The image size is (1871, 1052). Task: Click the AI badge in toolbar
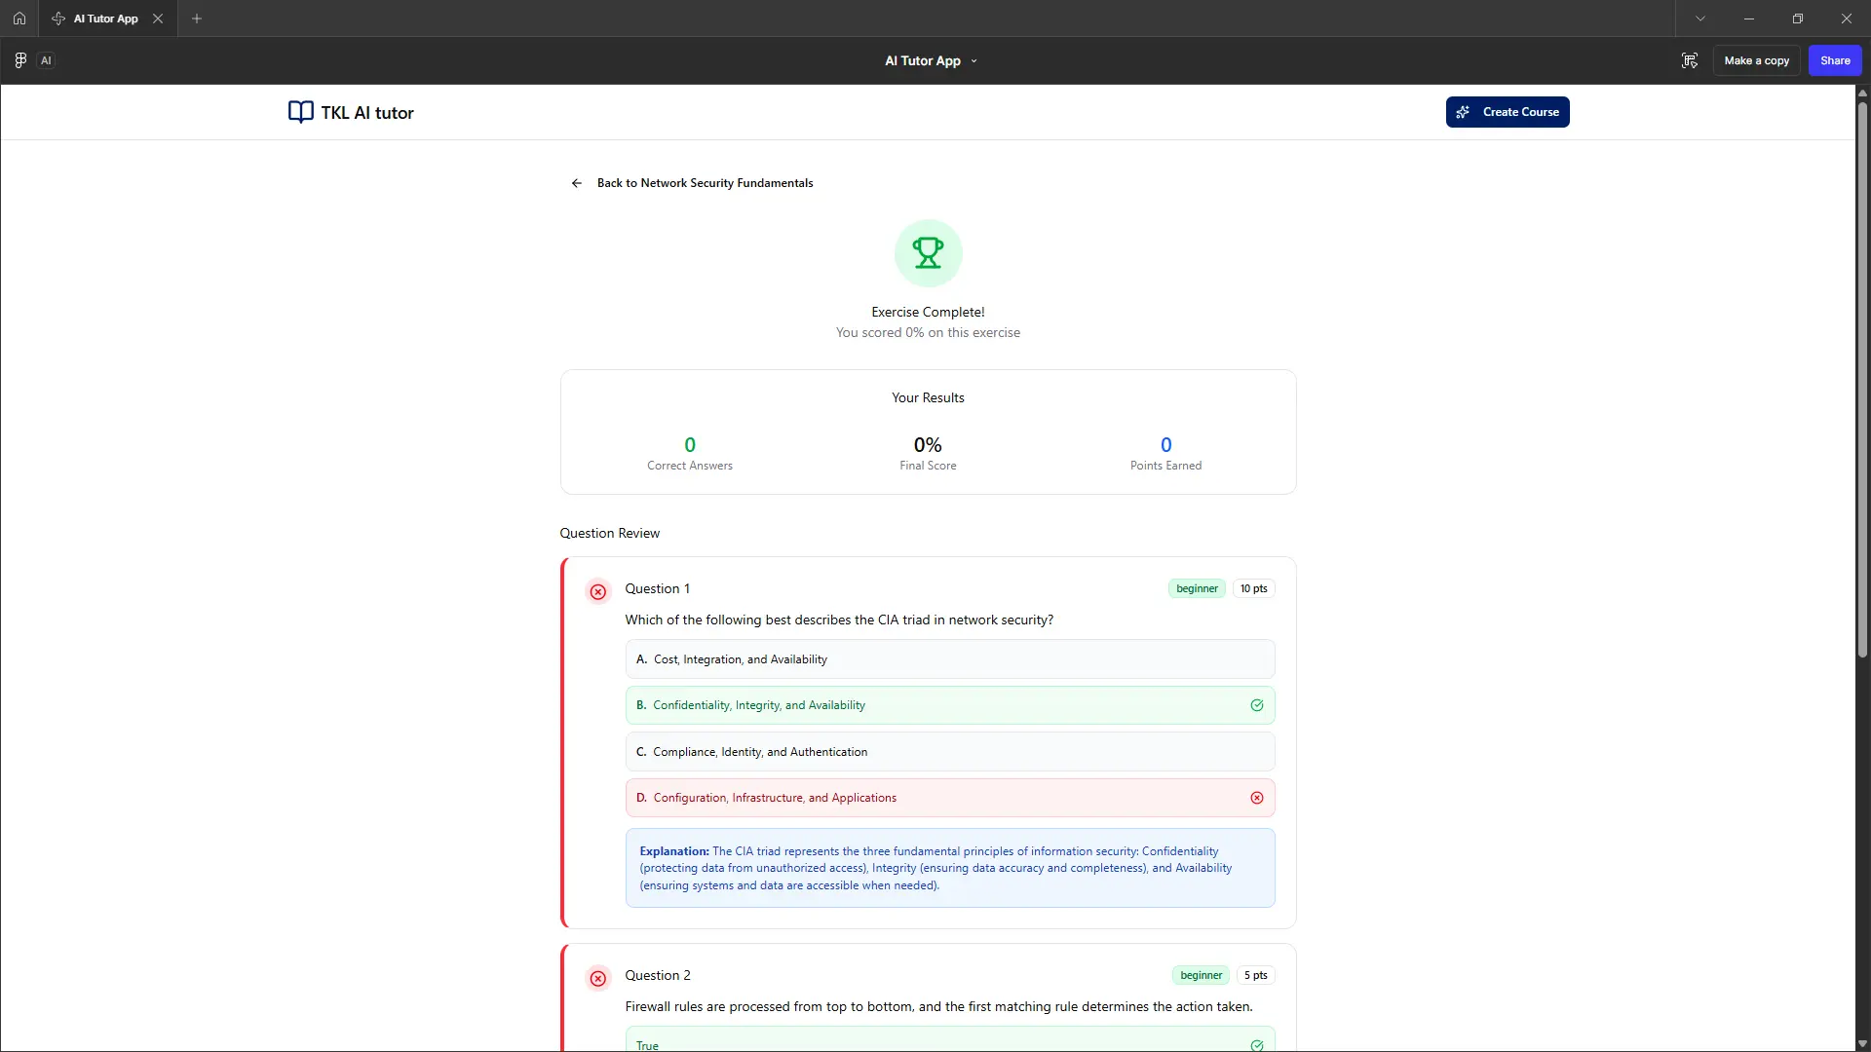[x=46, y=60]
